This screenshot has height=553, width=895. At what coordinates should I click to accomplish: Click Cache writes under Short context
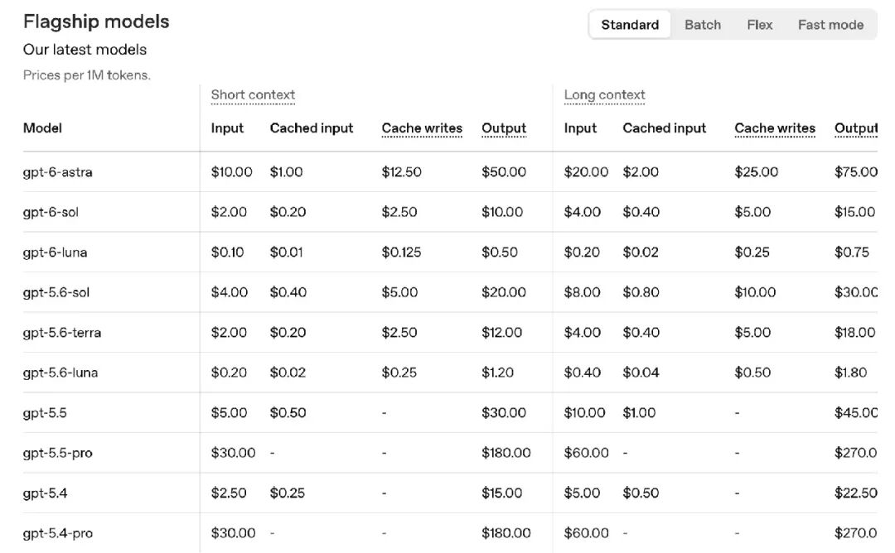pos(422,127)
